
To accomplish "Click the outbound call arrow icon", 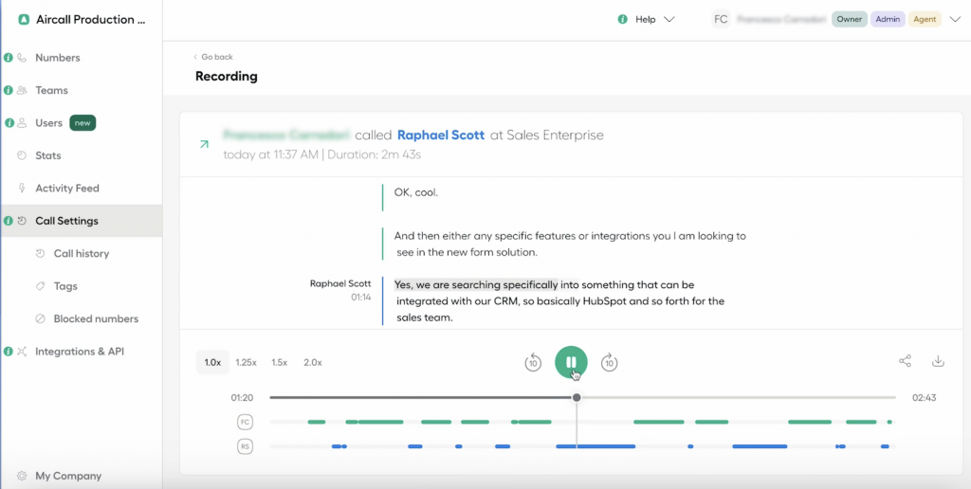I will [x=203, y=144].
